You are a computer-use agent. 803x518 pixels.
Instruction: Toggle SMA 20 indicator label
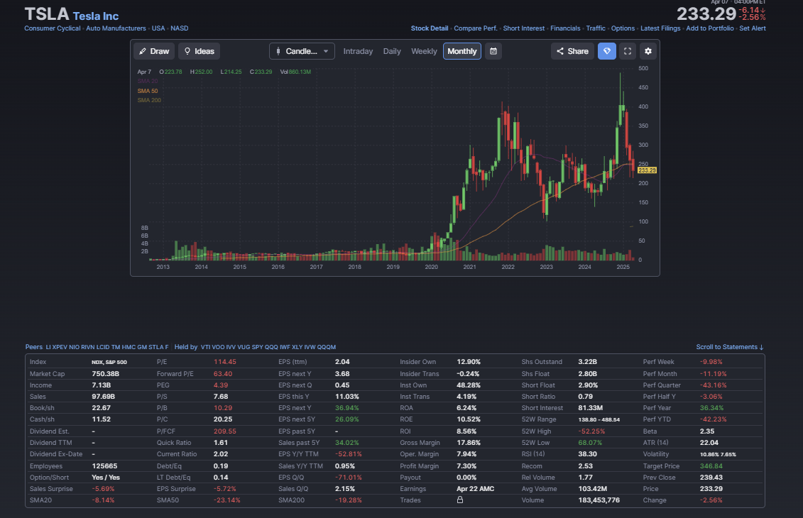(148, 81)
